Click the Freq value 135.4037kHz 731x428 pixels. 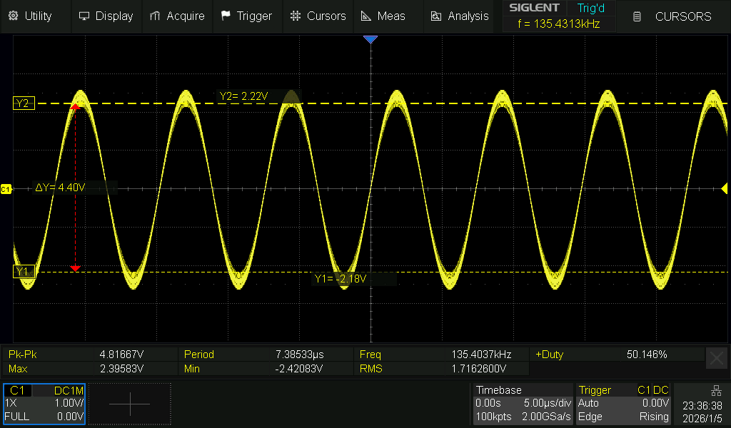pos(481,355)
